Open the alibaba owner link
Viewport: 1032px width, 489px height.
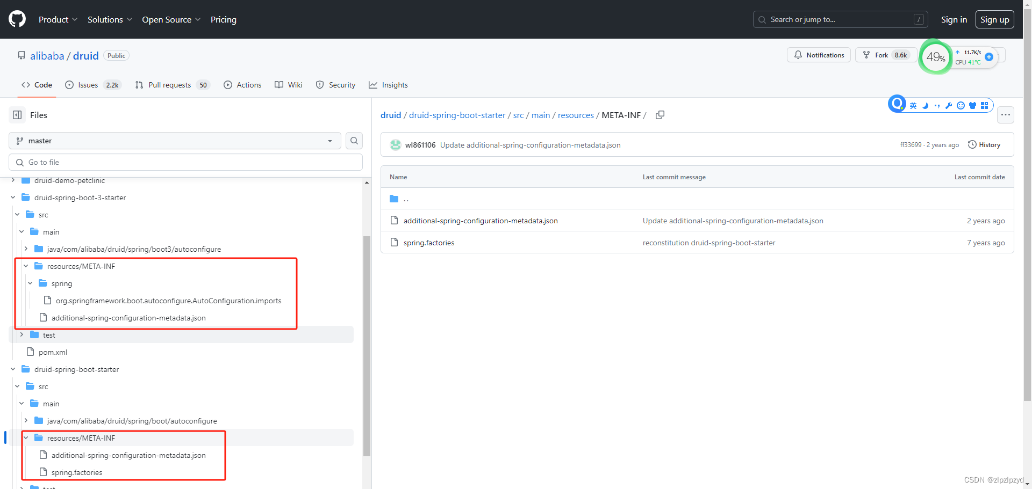point(47,56)
